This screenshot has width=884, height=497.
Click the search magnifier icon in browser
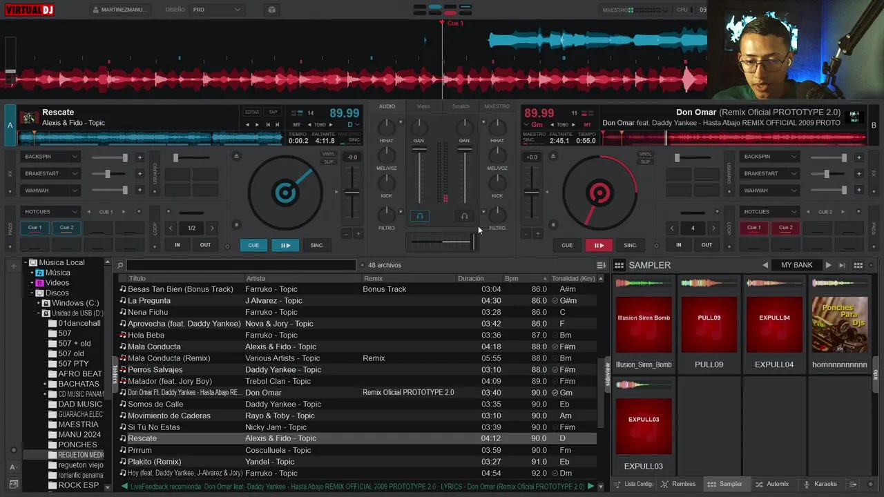pos(120,265)
